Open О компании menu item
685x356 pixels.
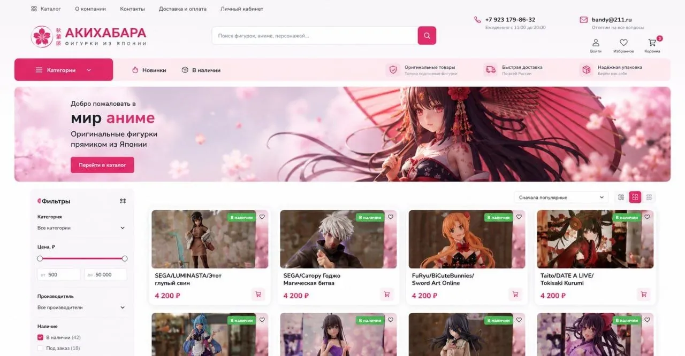[x=90, y=9]
